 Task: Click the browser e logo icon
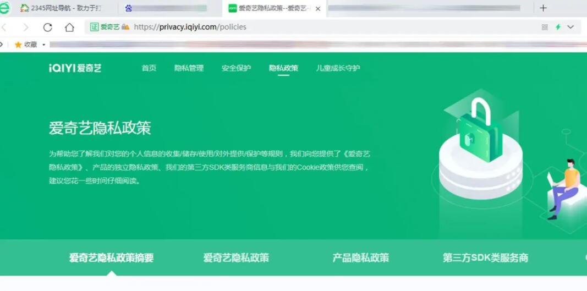[4, 8]
